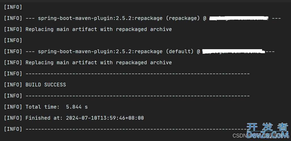Click the DevZe.CoM watermark logo
Image resolution: width=291 pixels, height=141 pixels.
click(x=267, y=135)
